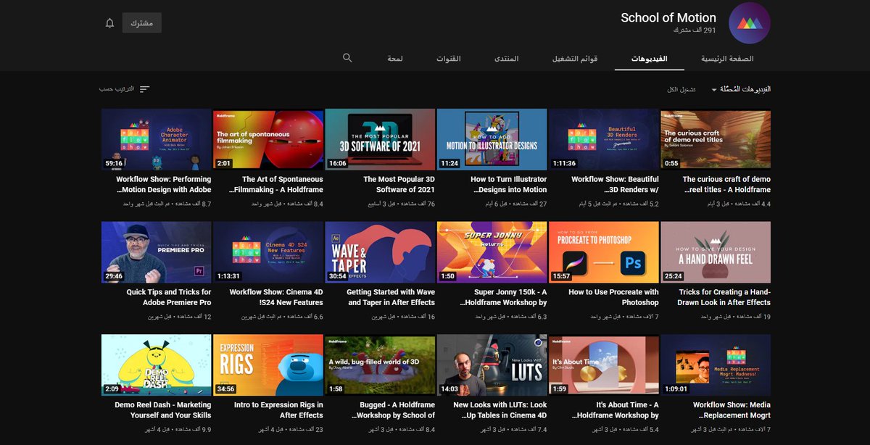Click title The curious craft of demo reel titles

[726, 184]
